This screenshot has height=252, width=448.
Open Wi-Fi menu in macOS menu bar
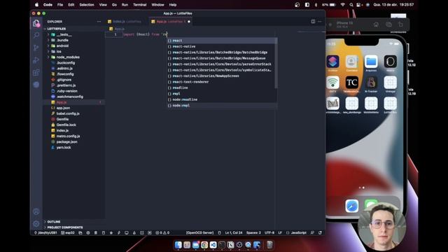pyautogui.click(x=342, y=5)
